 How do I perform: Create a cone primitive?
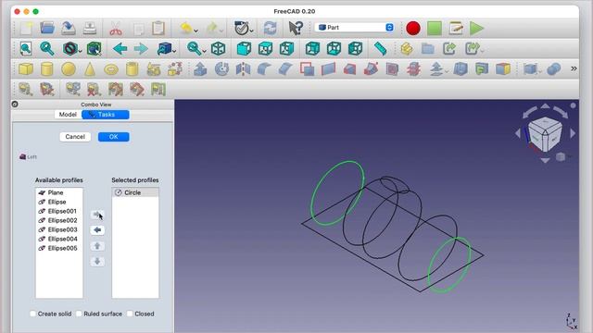[90, 69]
